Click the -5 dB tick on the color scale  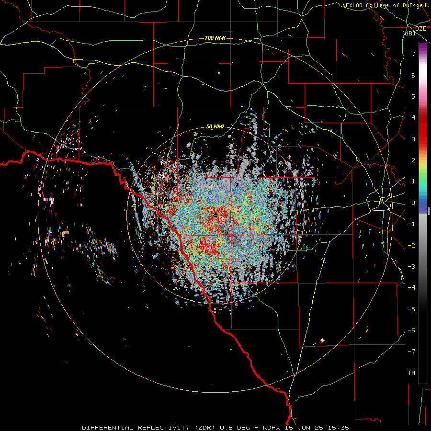coord(411,309)
